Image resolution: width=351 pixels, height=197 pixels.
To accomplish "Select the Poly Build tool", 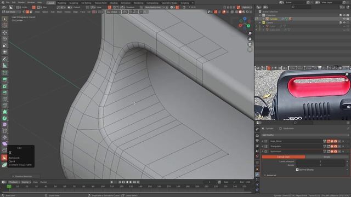I will coord(5,112).
